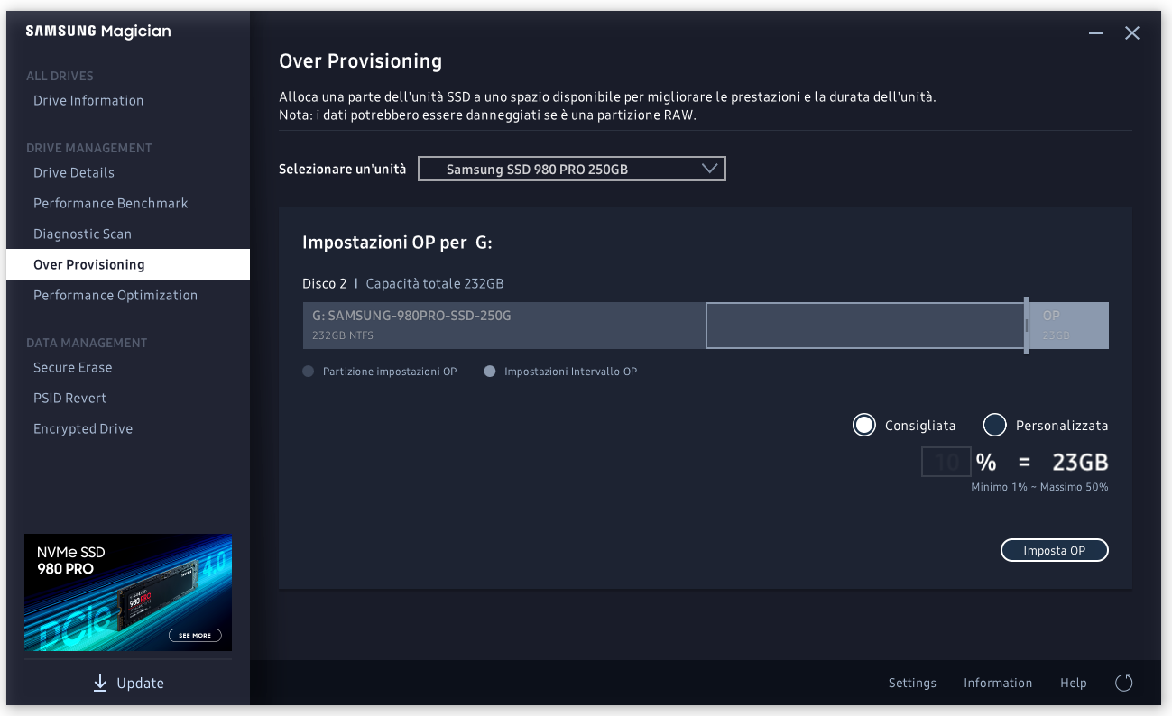Go to PSID Revert
Screen dimensions: 1172x716
69,398
